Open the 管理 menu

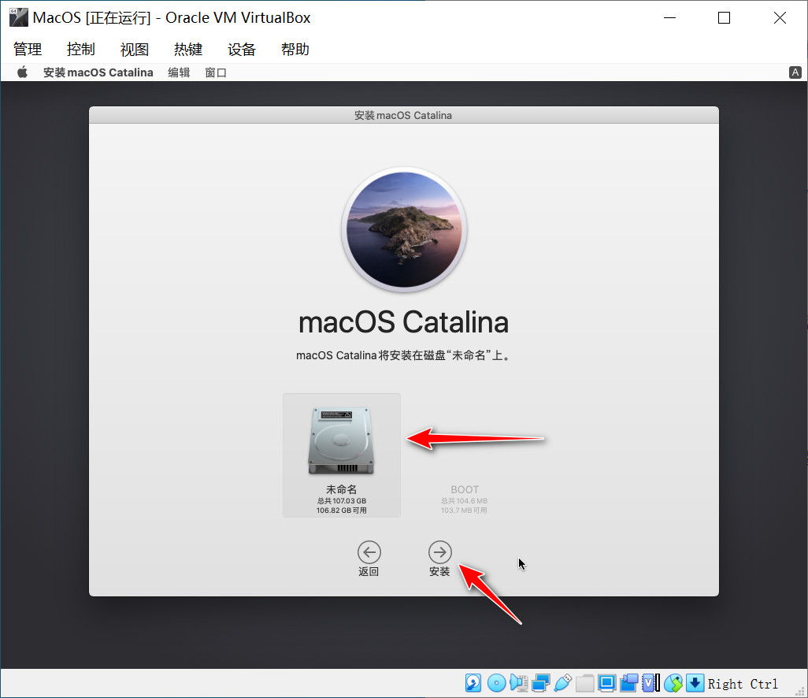28,50
